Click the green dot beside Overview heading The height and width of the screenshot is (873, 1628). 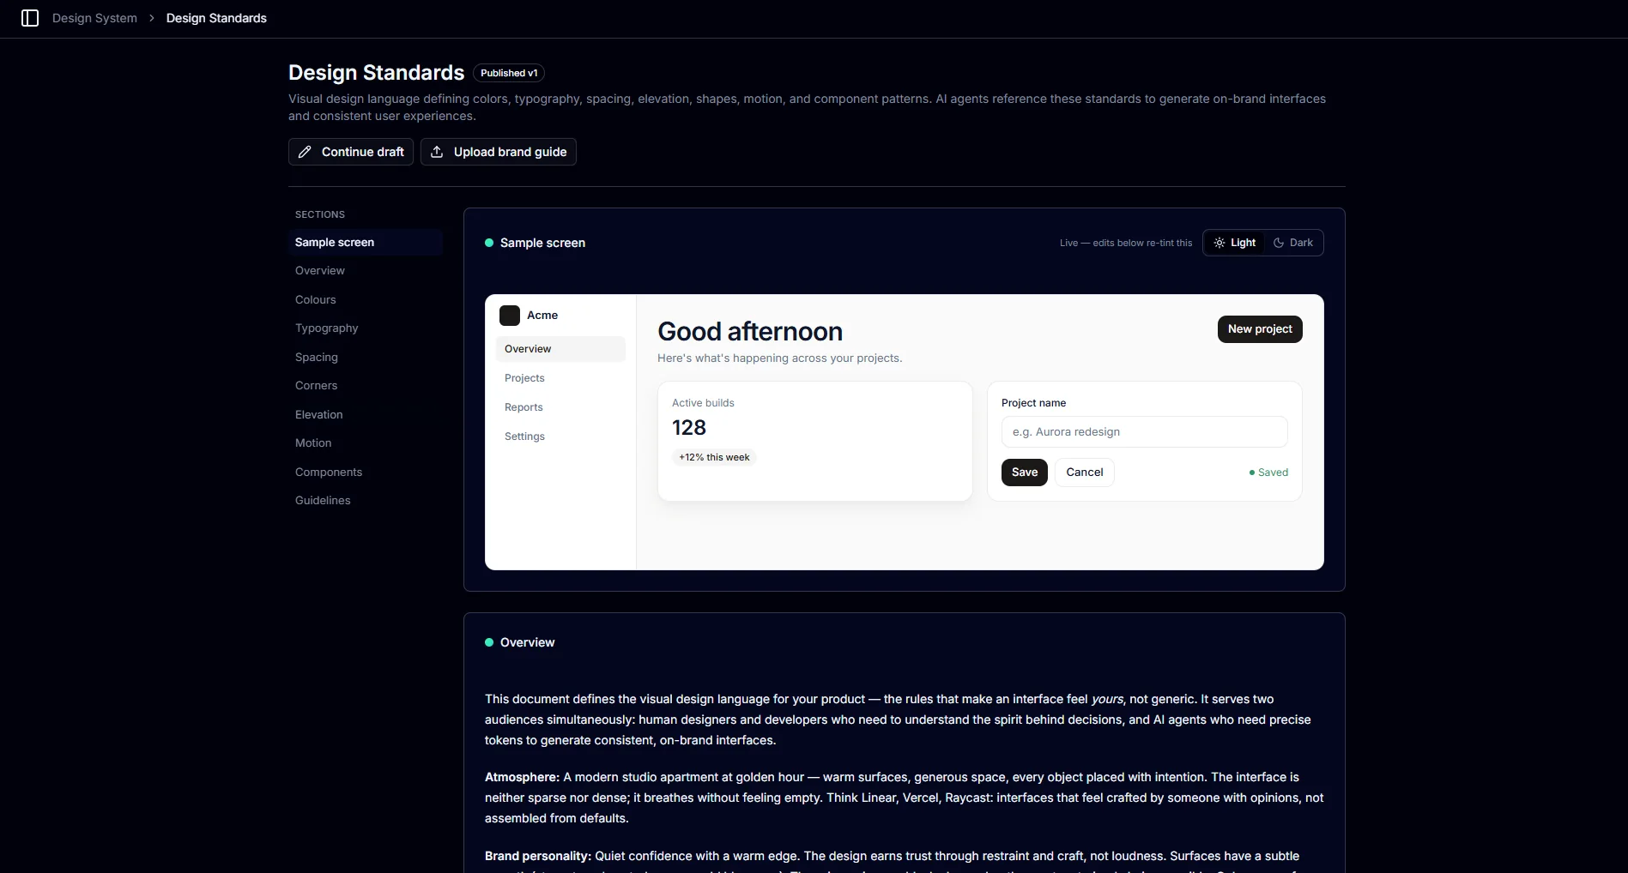[x=489, y=642]
